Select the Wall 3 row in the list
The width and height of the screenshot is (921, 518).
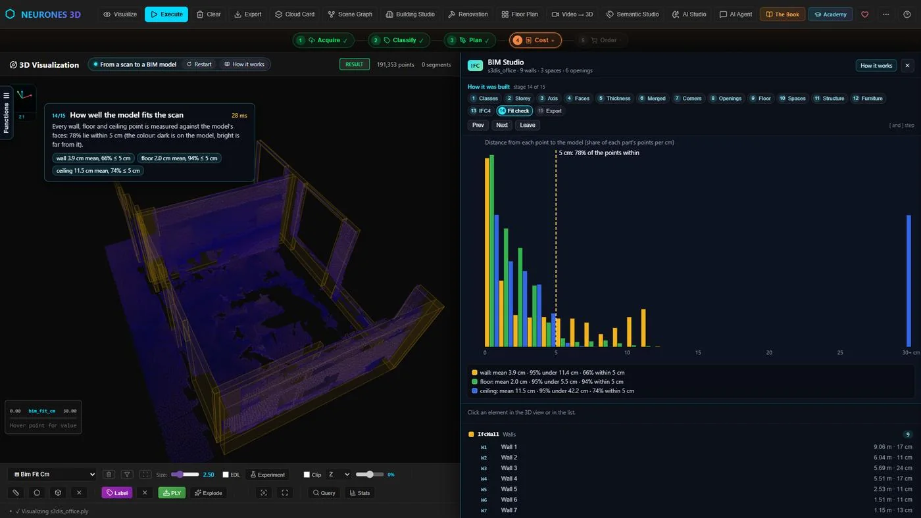(x=690, y=468)
